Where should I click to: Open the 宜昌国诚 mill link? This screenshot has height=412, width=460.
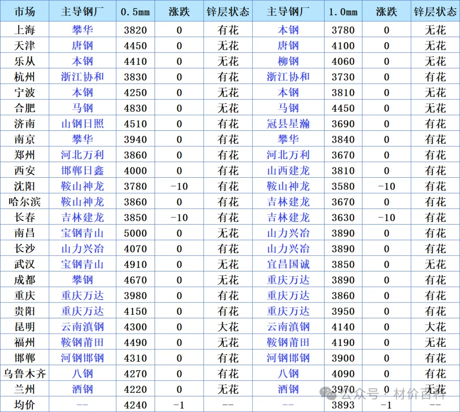[288, 265]
